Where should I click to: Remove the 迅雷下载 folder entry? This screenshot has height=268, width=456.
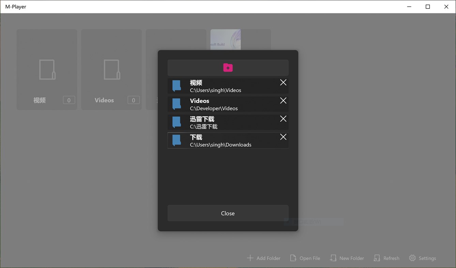(283, 119)
